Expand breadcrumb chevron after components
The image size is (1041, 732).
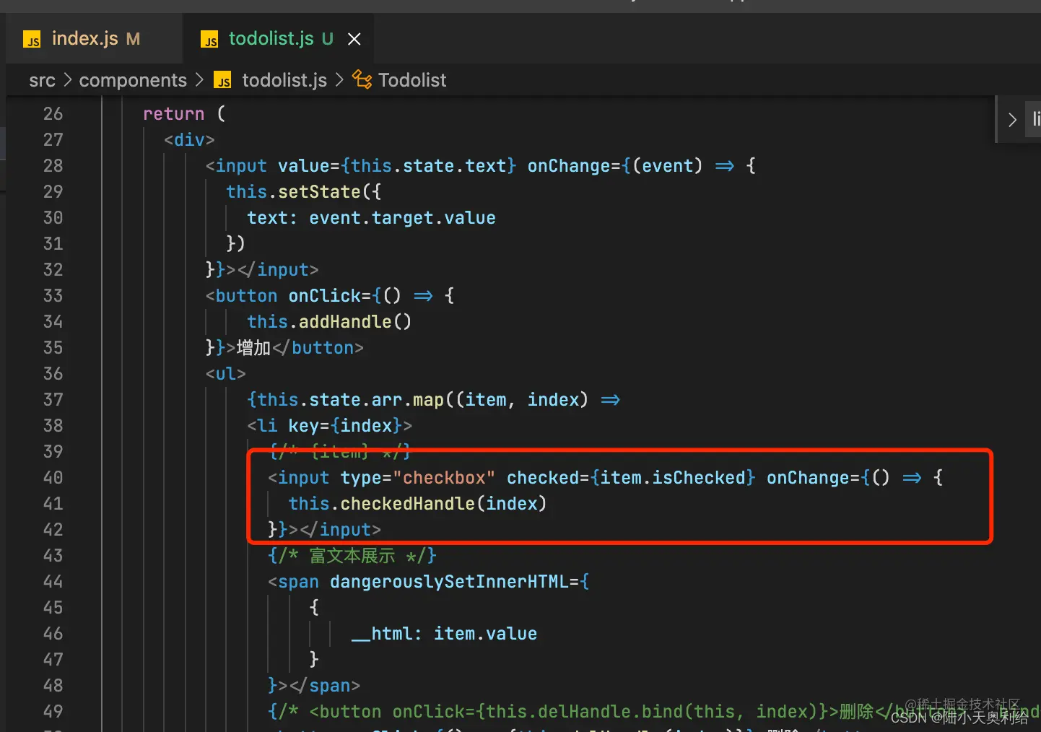(200, 80)
